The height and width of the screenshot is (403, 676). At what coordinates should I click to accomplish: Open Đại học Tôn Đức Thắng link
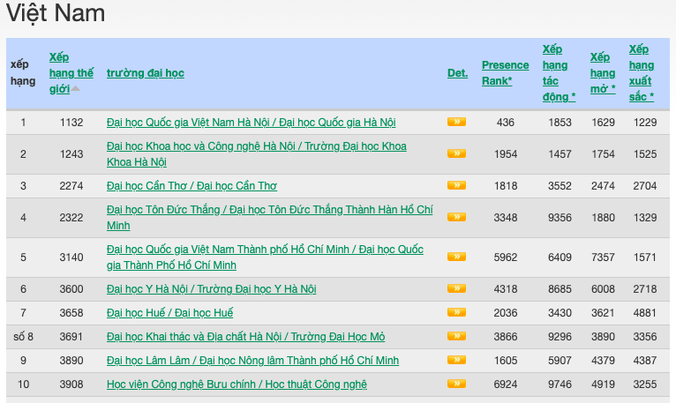point(269,217)
